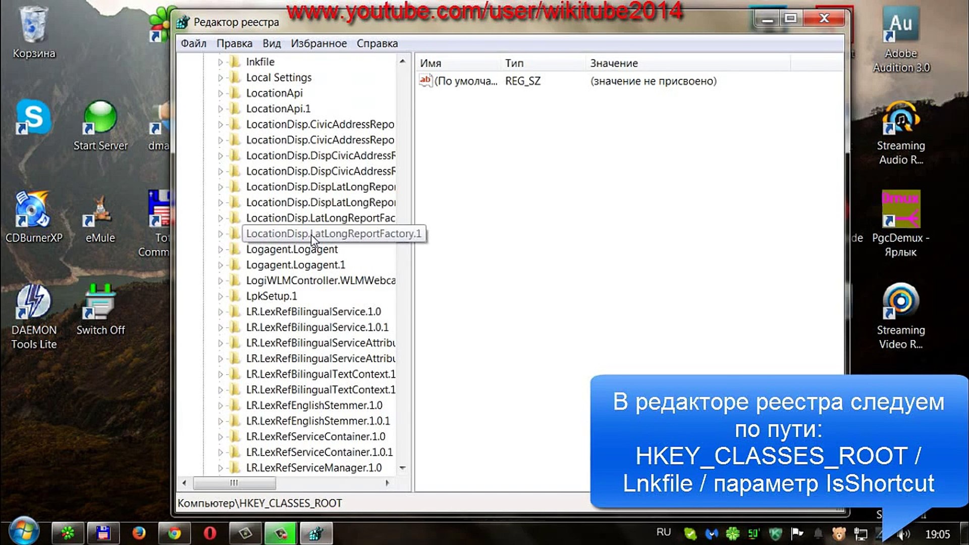969x545 pixels.
Task: Open Firefox from the taskbar
Action: (139, 533)
